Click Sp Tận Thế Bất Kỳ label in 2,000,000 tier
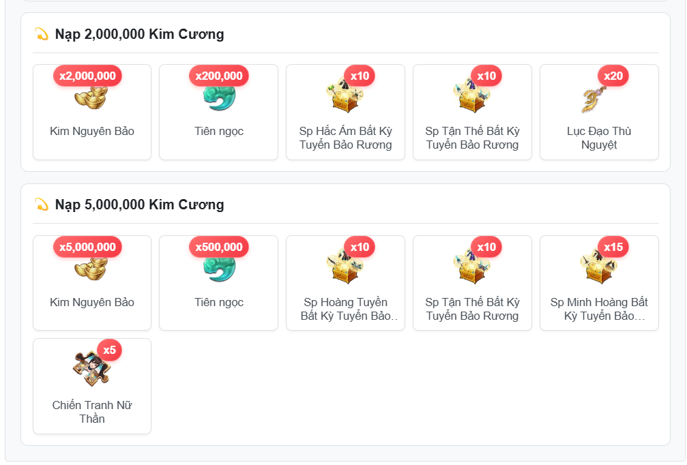 pos(472,138)
